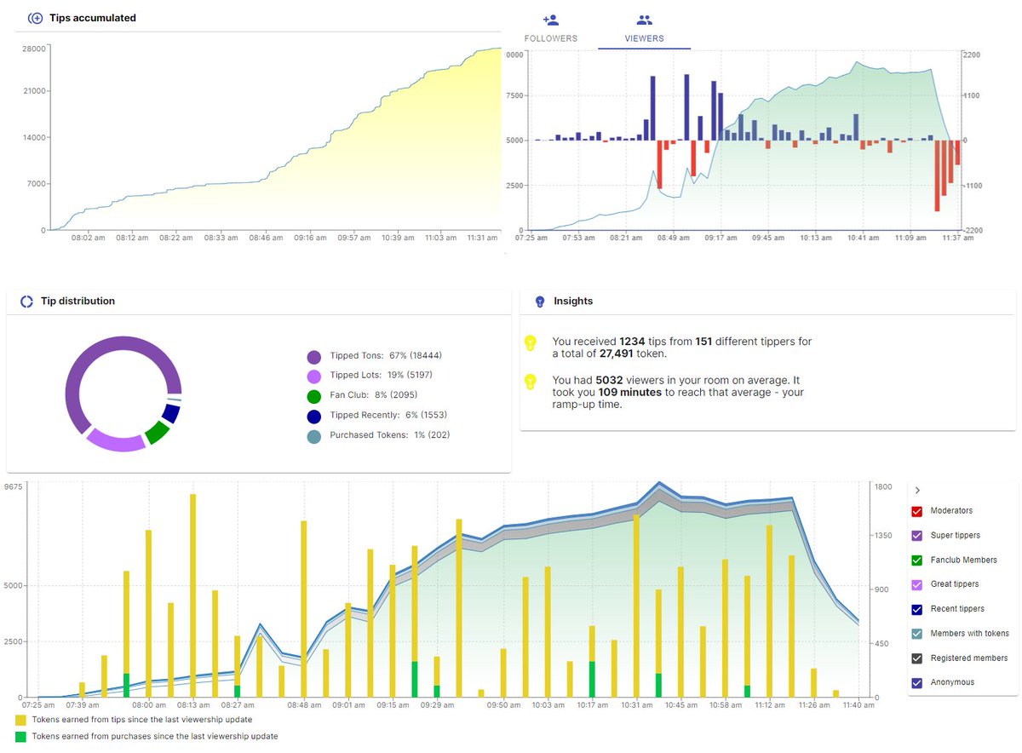
Task: Toggle the Members with tokens checkbox
Action: pyautogui.click(x=916, y=634)
